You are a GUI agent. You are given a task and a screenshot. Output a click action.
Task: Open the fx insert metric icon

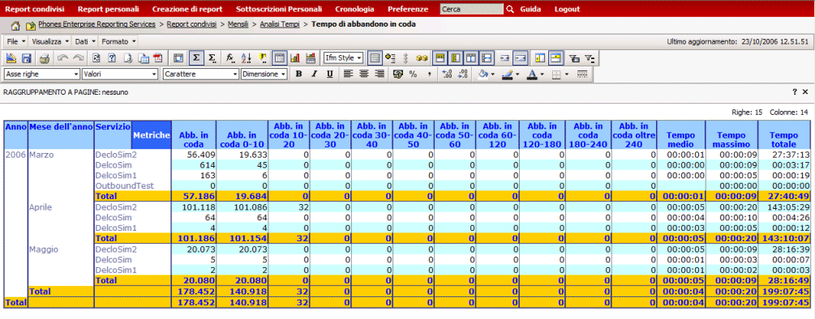[229, 58]
